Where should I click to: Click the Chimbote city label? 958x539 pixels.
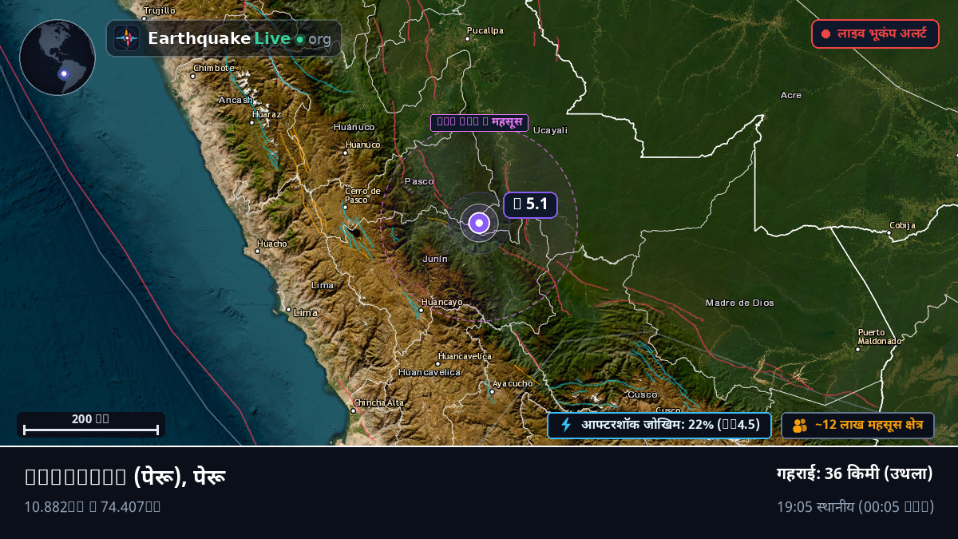[x=214, y=68]
